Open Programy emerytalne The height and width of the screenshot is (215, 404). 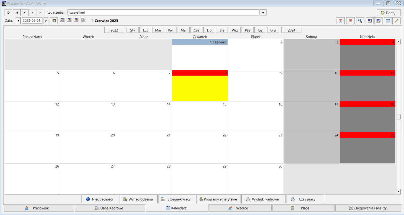[219, 199]
